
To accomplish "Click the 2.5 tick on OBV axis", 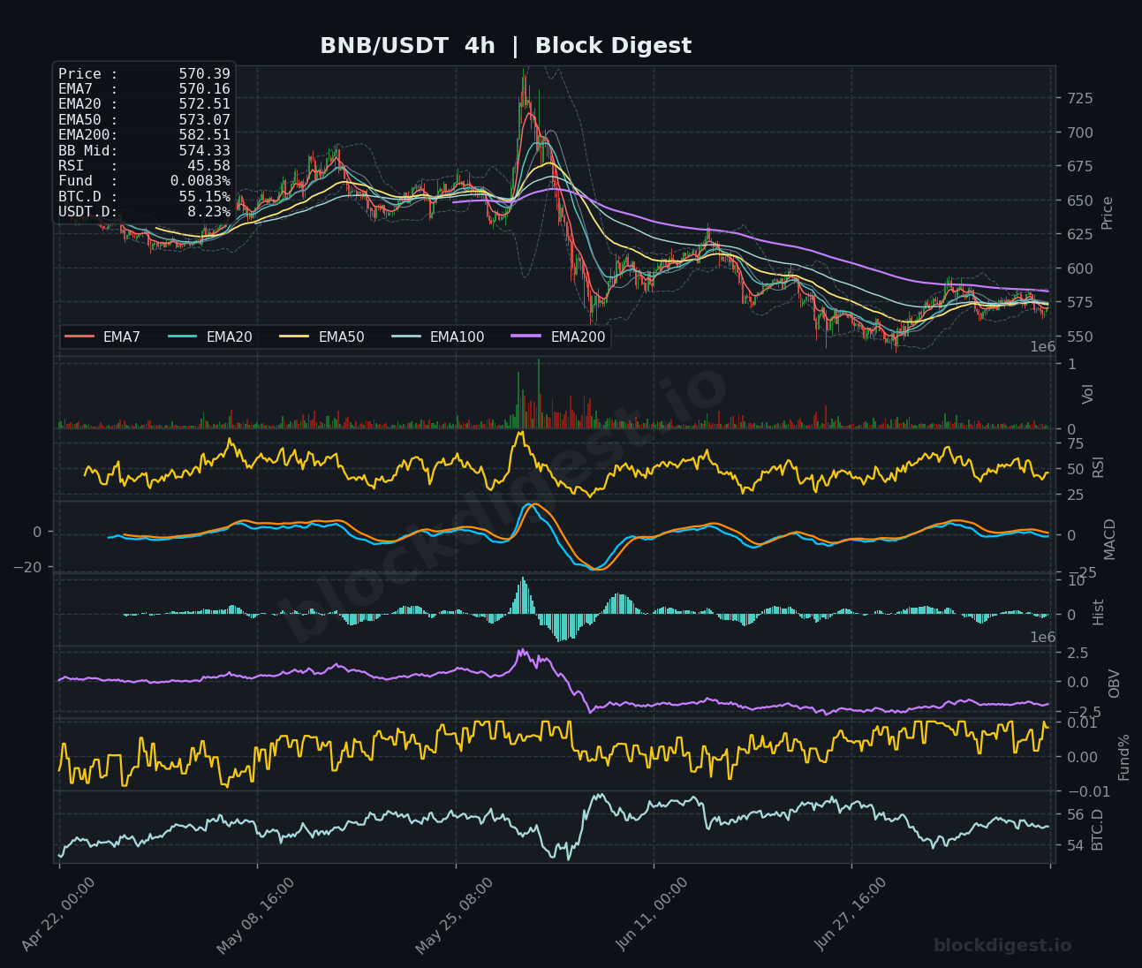I will click(1078, 653).
